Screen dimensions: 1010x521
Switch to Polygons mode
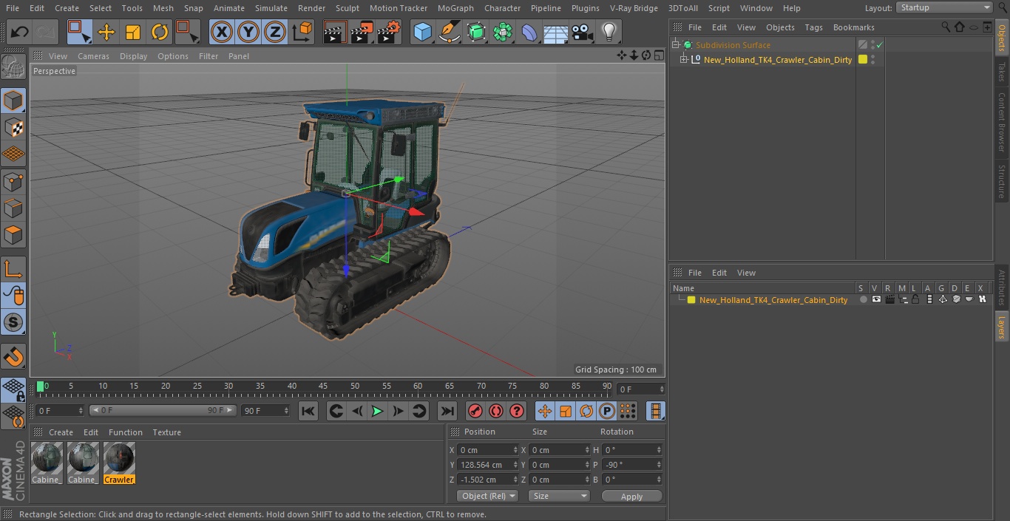point(13,235)
